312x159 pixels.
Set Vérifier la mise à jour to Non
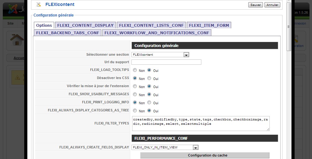pos(135,86)
